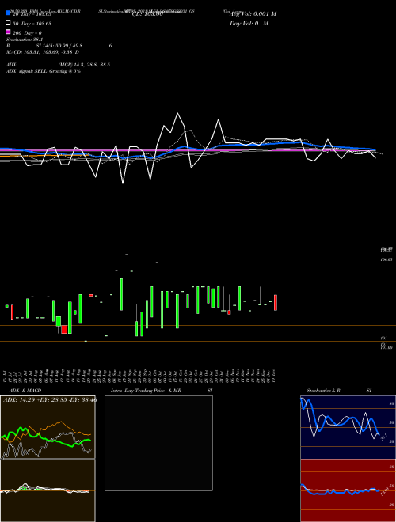Open the empty Intra Day trading panel
This screenshot has height=522, width=396.
coord(158,443)
